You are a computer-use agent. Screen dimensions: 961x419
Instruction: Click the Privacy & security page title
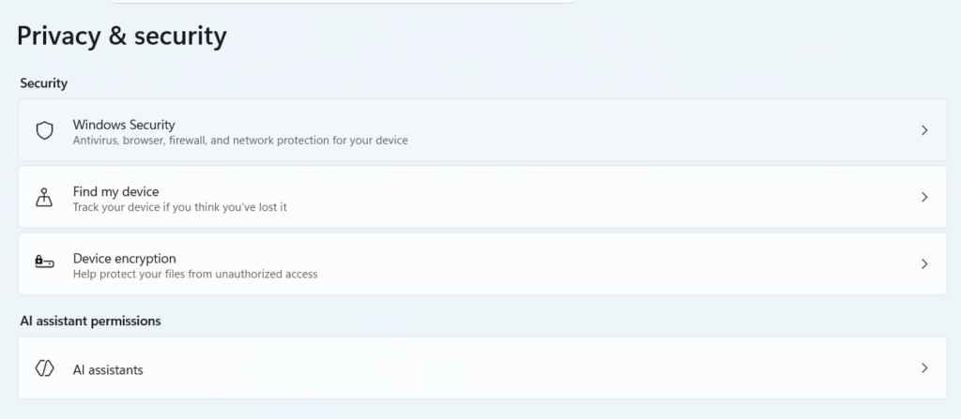pos(122,36)
